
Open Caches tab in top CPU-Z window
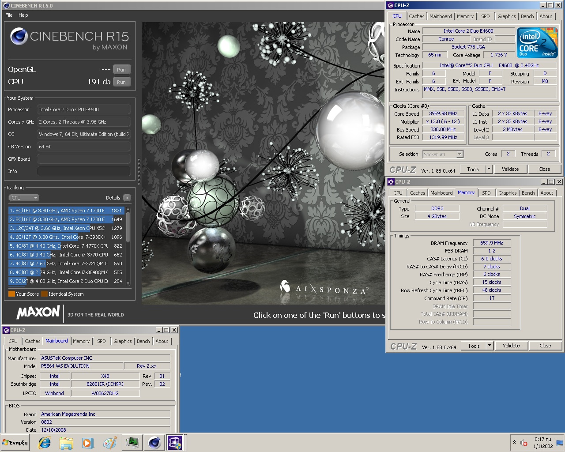point(416,16)
